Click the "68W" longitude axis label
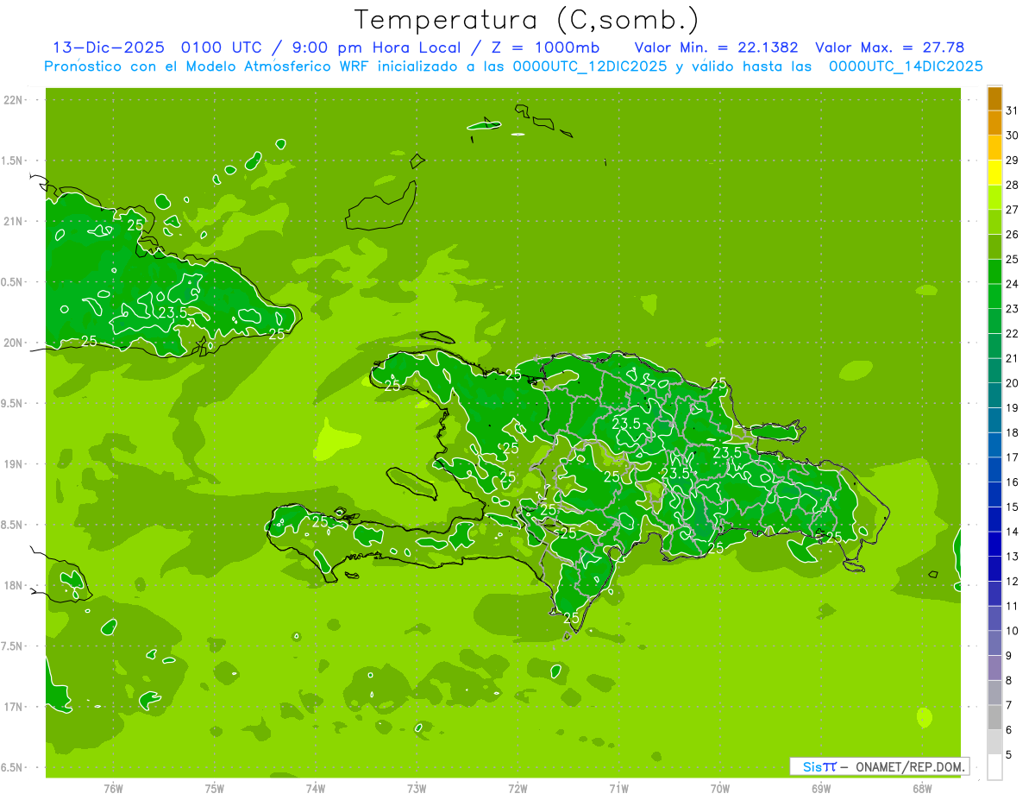 [922, 788]
